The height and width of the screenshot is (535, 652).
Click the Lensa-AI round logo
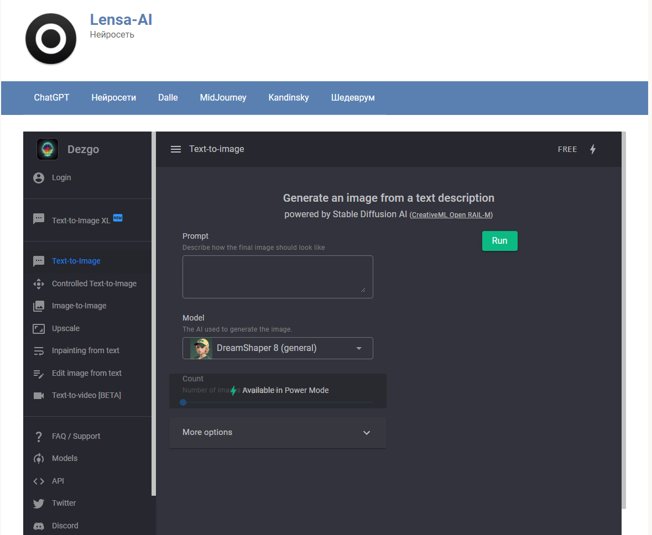coord(51,39)
